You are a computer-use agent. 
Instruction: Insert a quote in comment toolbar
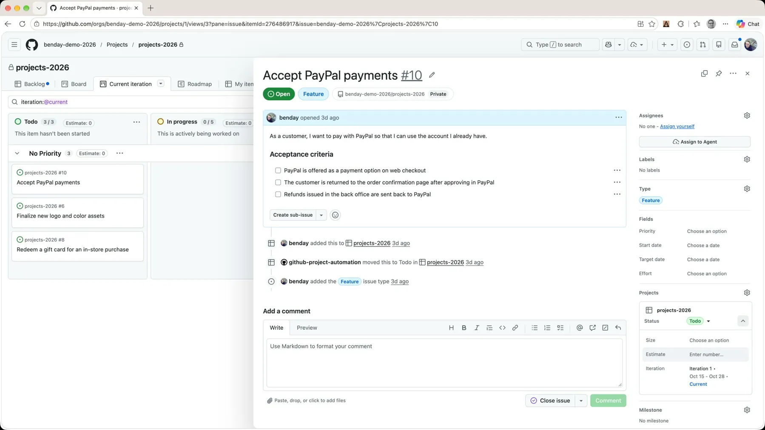click(x=489, y=328)
